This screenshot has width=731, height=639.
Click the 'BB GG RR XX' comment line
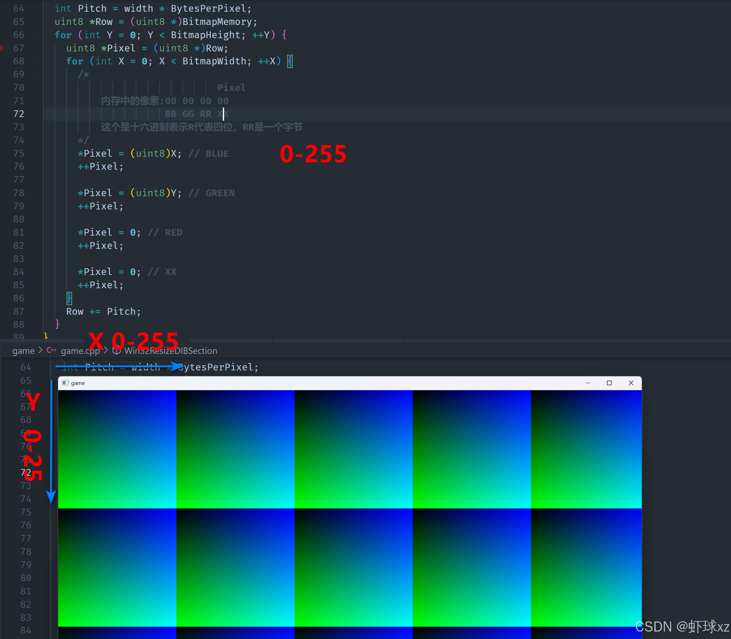[197, 114]
